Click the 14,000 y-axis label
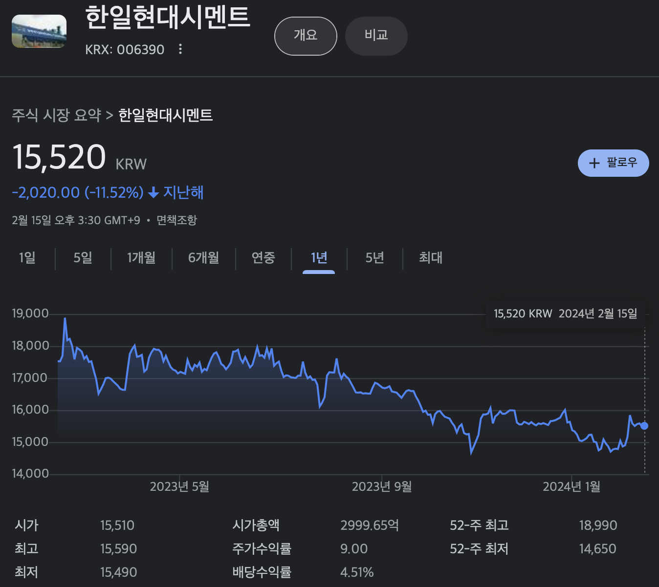Viewport: 659px width, 587px height. [x=30, y=474]
